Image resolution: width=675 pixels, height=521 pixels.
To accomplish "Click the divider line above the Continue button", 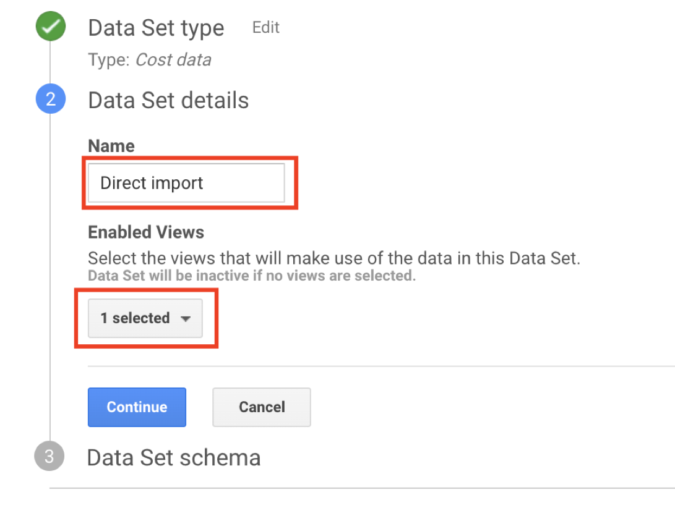I will click(381, 366).
